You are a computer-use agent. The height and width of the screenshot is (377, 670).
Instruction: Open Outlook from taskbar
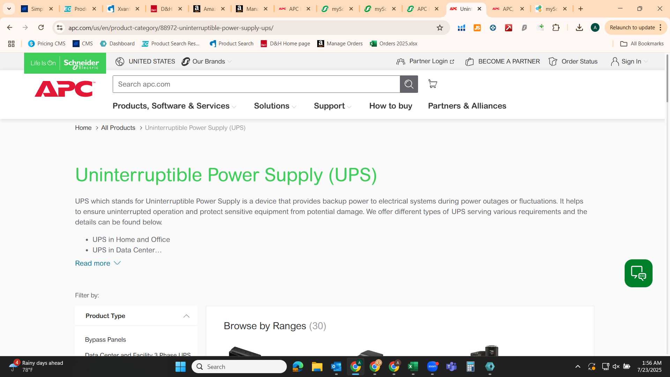[x=336, y=367]
